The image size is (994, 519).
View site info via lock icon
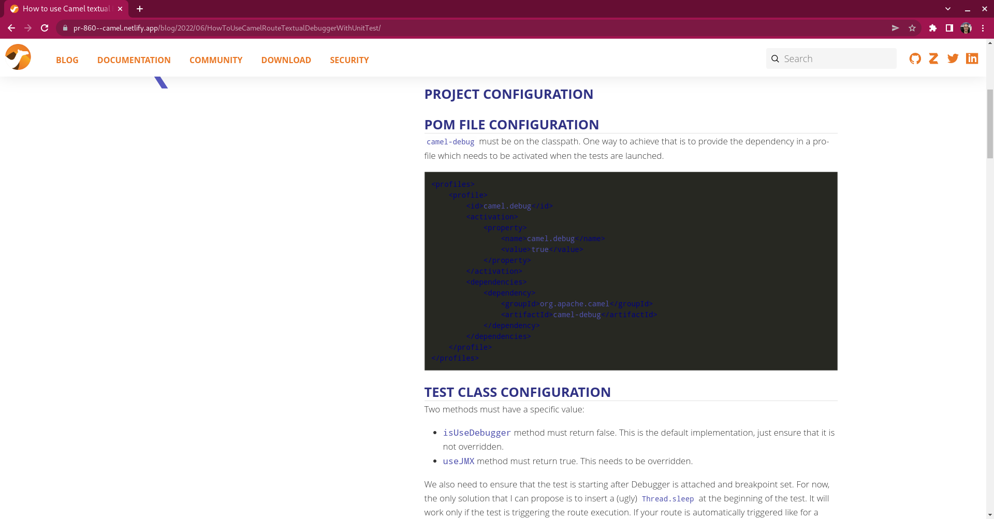tap(65, 28)
